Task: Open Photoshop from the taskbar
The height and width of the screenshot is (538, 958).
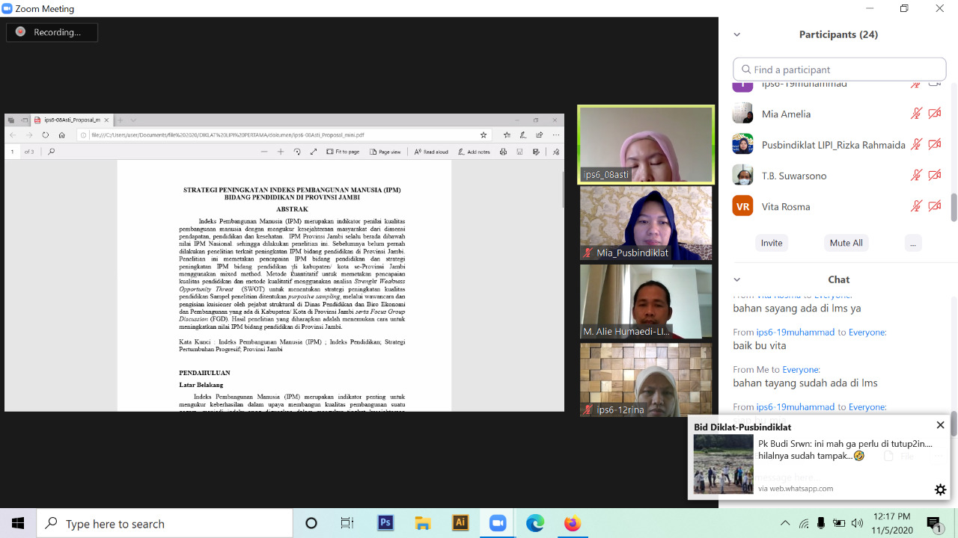Action: 385,523
